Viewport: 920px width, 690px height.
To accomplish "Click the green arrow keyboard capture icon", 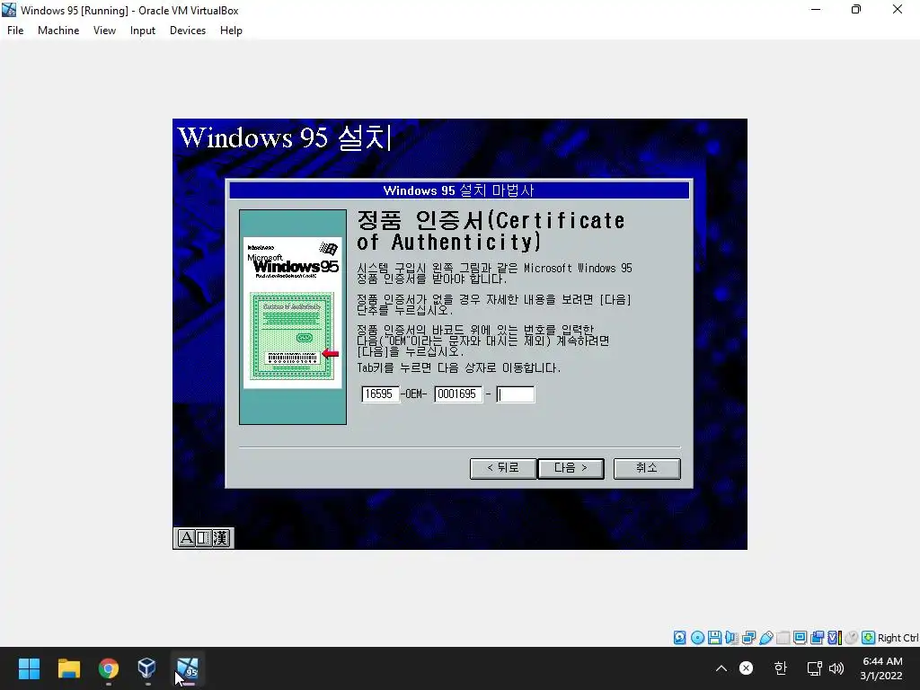I will (869, 638).
